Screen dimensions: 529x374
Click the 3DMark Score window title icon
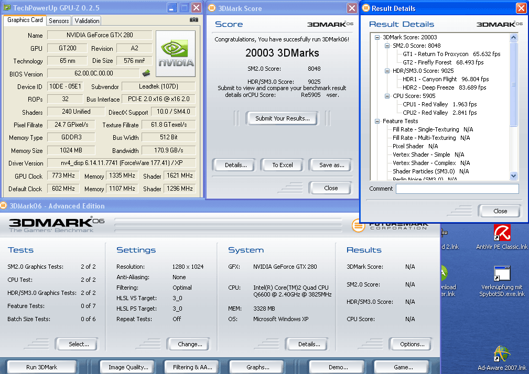212,8
